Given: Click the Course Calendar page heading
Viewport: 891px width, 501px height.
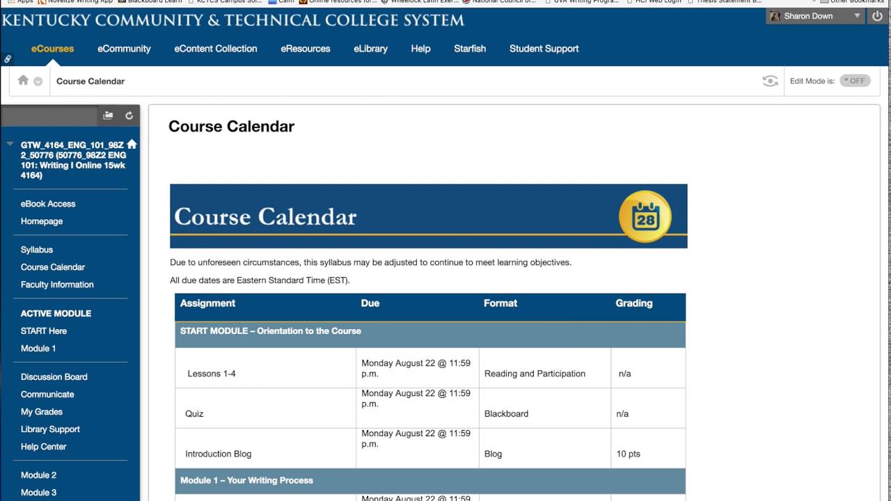Looking at the screenshot, I should [x=231, y=127].
